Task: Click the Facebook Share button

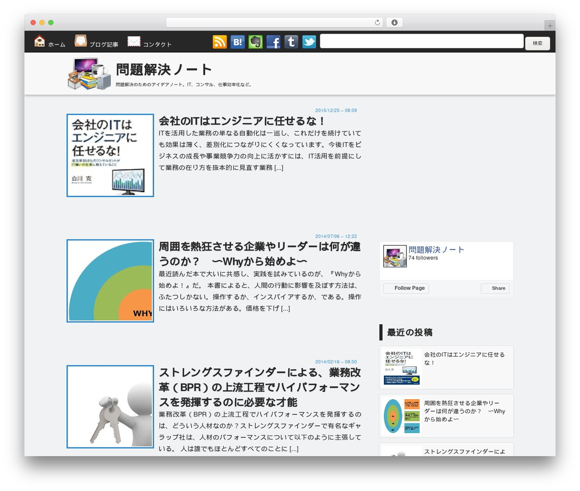Action: pos(495,288)
